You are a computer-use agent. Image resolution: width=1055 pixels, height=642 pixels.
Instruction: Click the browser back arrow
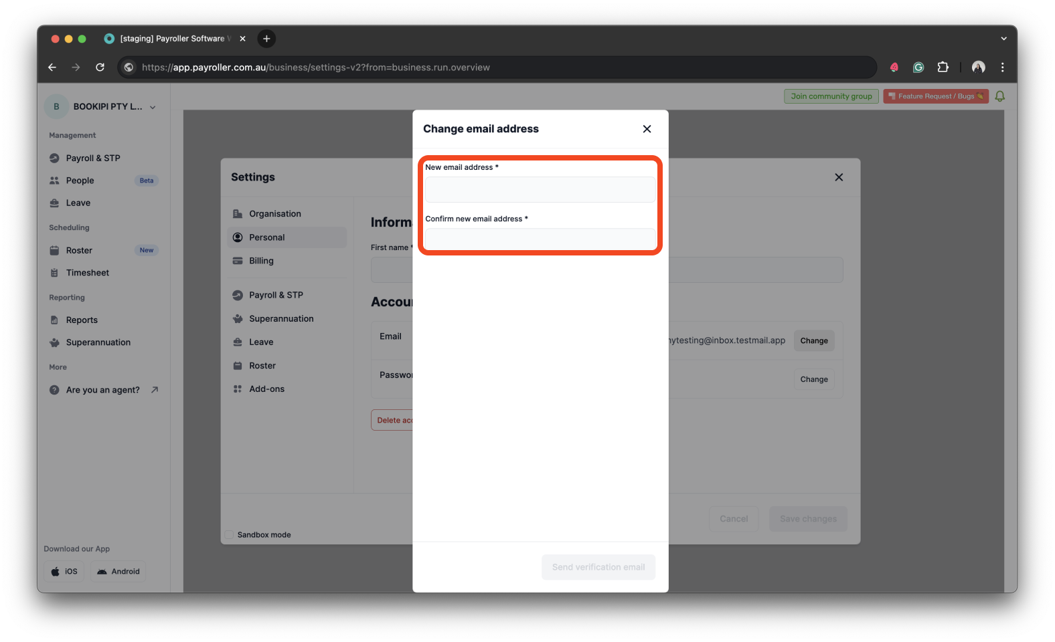coord(52,67)
